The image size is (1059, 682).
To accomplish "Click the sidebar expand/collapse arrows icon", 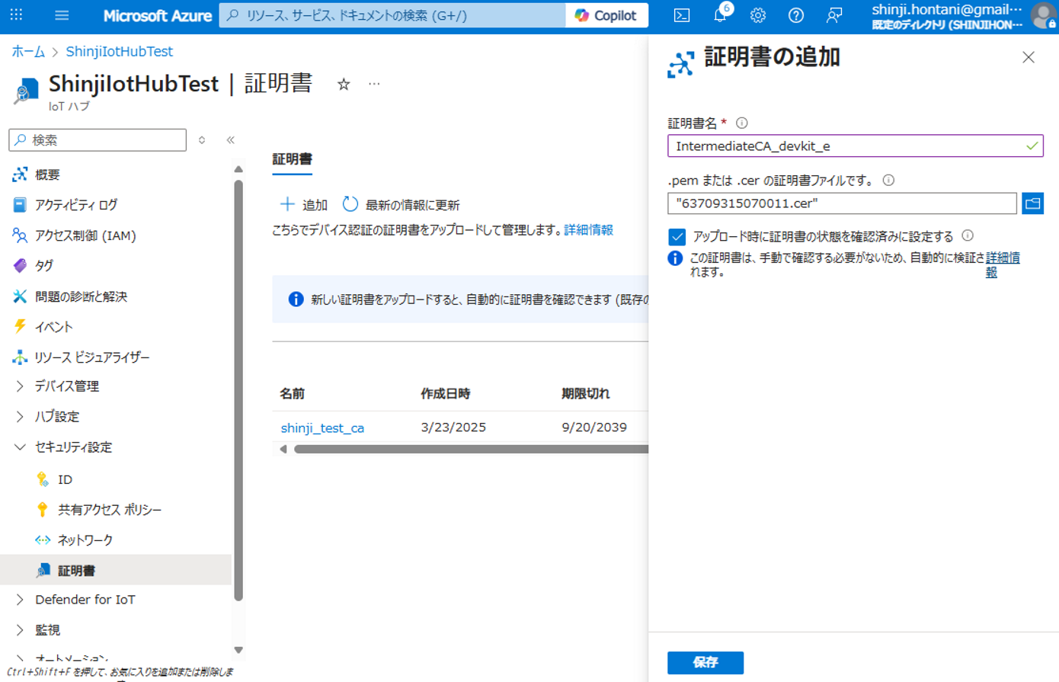I will [x=202, y=140].
